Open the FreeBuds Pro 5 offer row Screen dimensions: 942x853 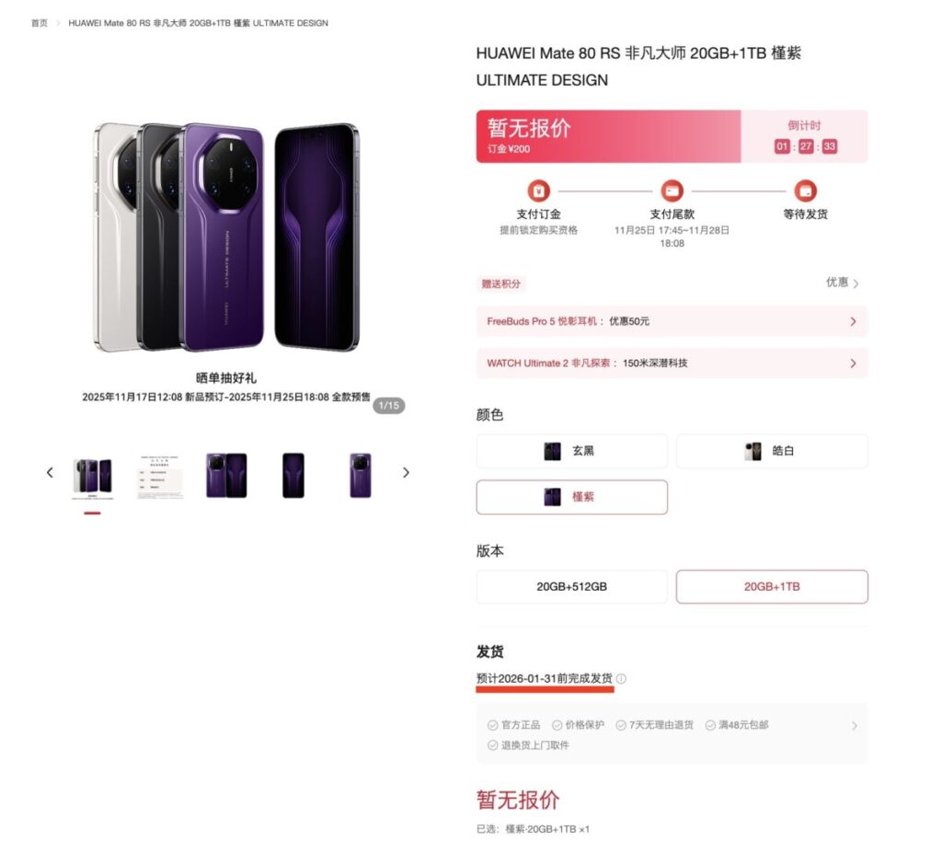pyautogui.click(x=672, y=322)
